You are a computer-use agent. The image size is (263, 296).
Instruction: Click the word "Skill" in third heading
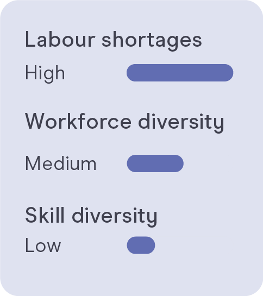(x=45, y=215)
